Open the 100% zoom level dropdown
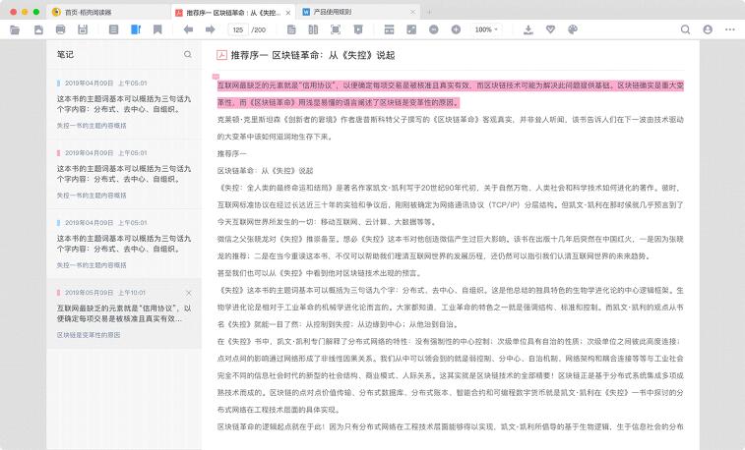Screen dimensions: 745x450 tap(486, 29)
